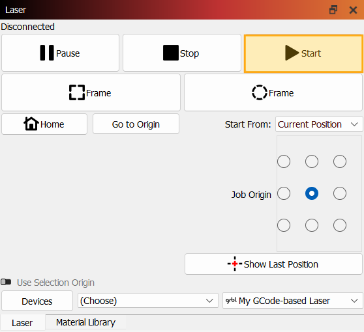This screenshot has height=332, width=364.
Task: Open the (Choose) port dropdown
Action: [x=148, y=301]
